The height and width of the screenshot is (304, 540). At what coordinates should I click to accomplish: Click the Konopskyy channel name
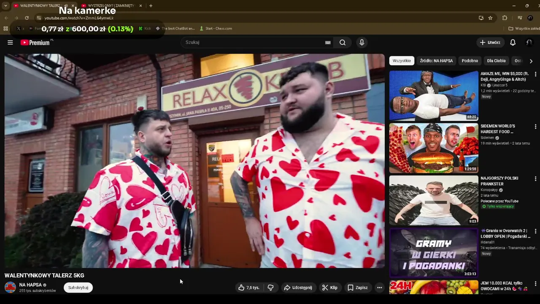click(x=490, y=190)
